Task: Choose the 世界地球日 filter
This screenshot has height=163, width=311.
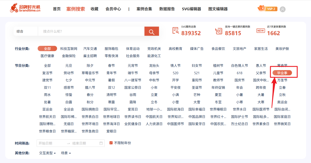Action: coord(111,117)
